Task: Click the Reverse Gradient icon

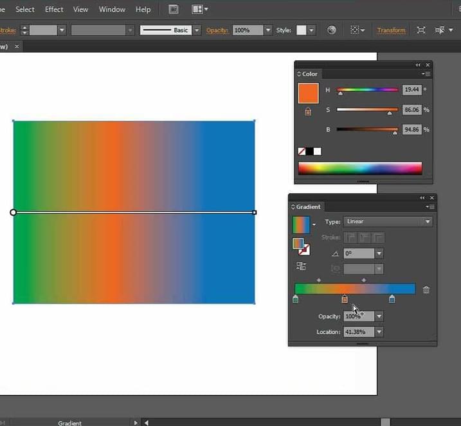Action: point(301,266)
